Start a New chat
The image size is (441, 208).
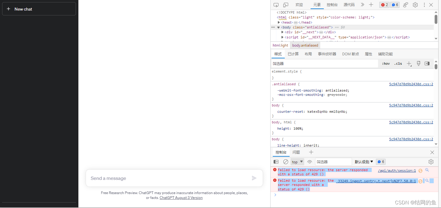click(x=39, y=9)
